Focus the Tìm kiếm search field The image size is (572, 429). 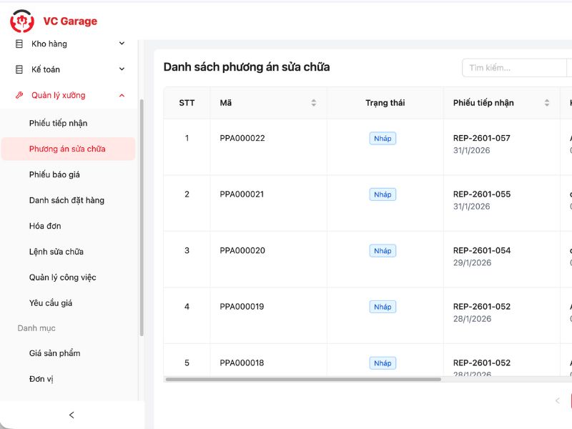point(513,68)
